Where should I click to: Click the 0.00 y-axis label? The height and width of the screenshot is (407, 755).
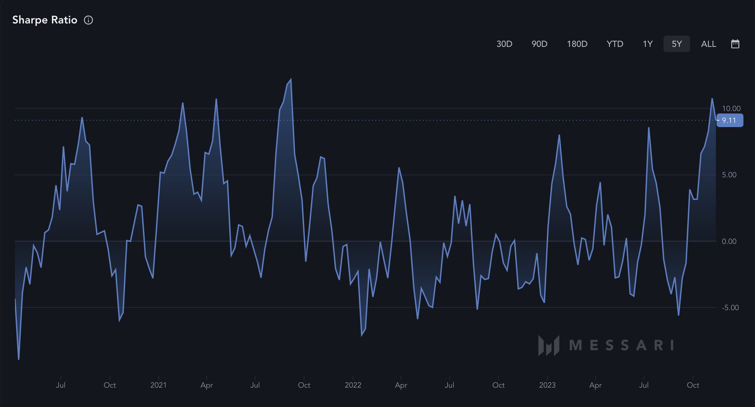(x=729, y=242)
